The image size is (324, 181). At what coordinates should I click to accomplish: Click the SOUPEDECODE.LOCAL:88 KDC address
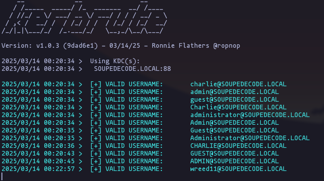(x=133, y=69)
